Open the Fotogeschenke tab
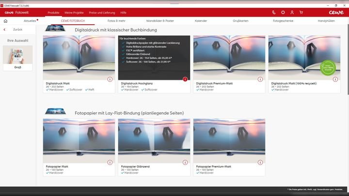 (283, 21)
